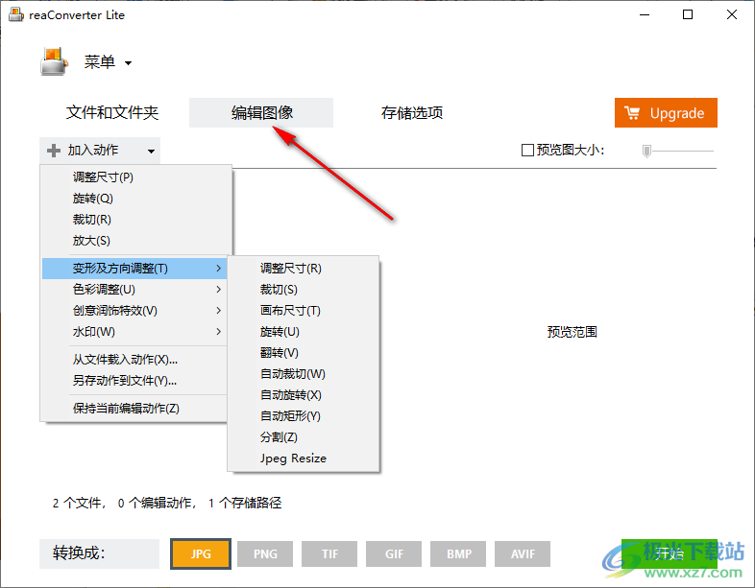The width and height of the screenshot is (755, 588).
Task: Maximize the reaConverter Lite window
Action: pos(688,15)
